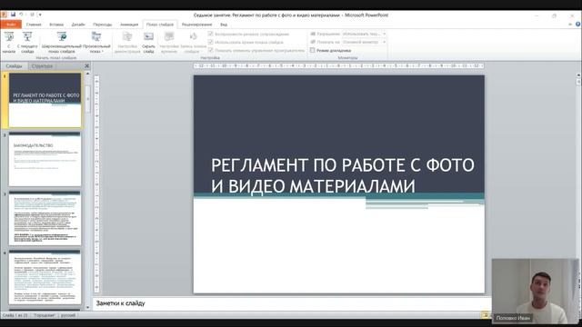Switch to the Вставка ribbon tab
The height and width of the screenshot is (327, 582).
pyautogui.click(x=56, y=25)
